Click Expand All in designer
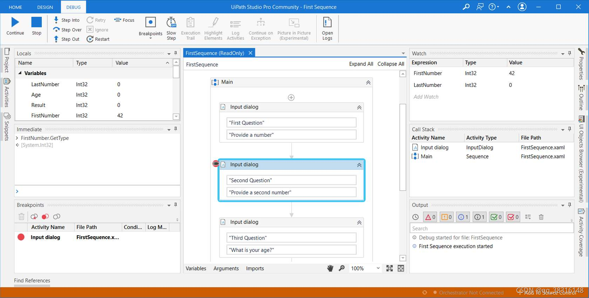The height and width of the screenshot is (298, 589). (361, 64)
